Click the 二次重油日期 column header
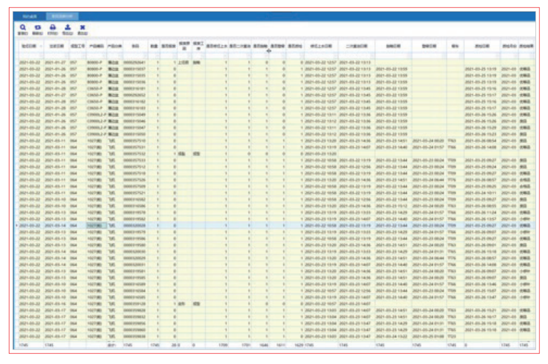 point(357,46)
